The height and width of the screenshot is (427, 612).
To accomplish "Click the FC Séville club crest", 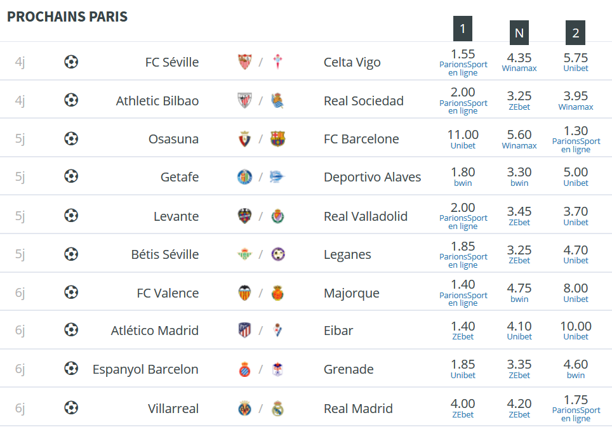I will 244,62.
